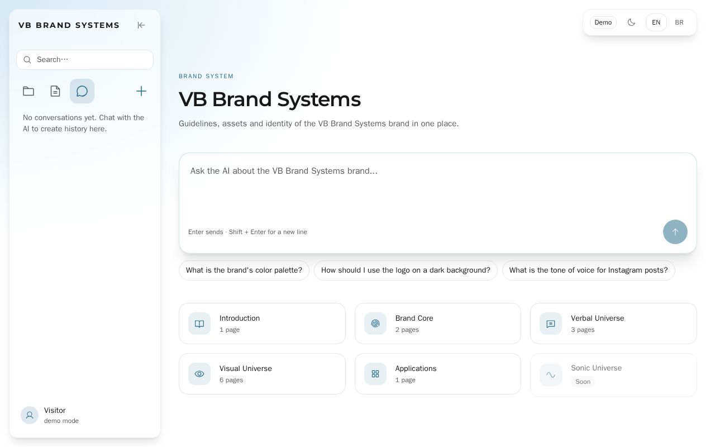715x447 pixels.
Task: Click the "2 pages" count under Brand Core
Action: tap(407, 330)
